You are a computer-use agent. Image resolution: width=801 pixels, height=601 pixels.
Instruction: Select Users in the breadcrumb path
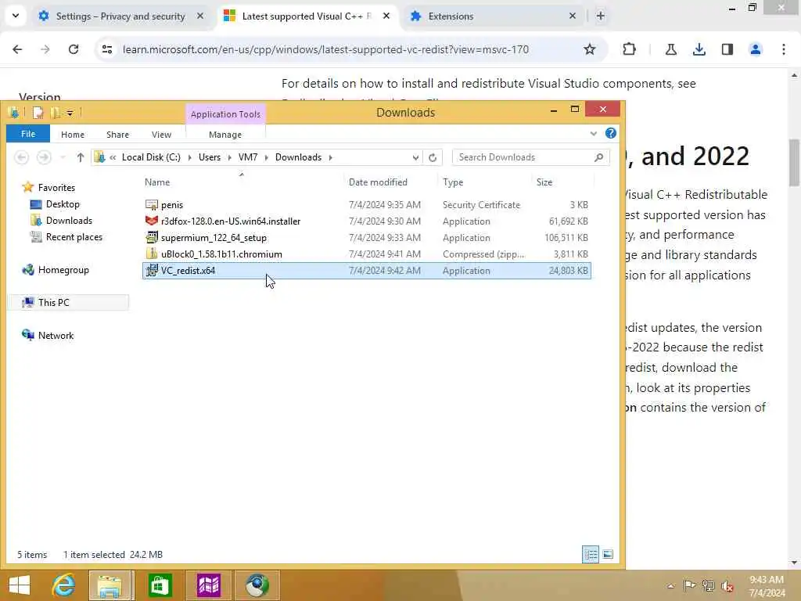pyautogui.click(x=210, y=157)
